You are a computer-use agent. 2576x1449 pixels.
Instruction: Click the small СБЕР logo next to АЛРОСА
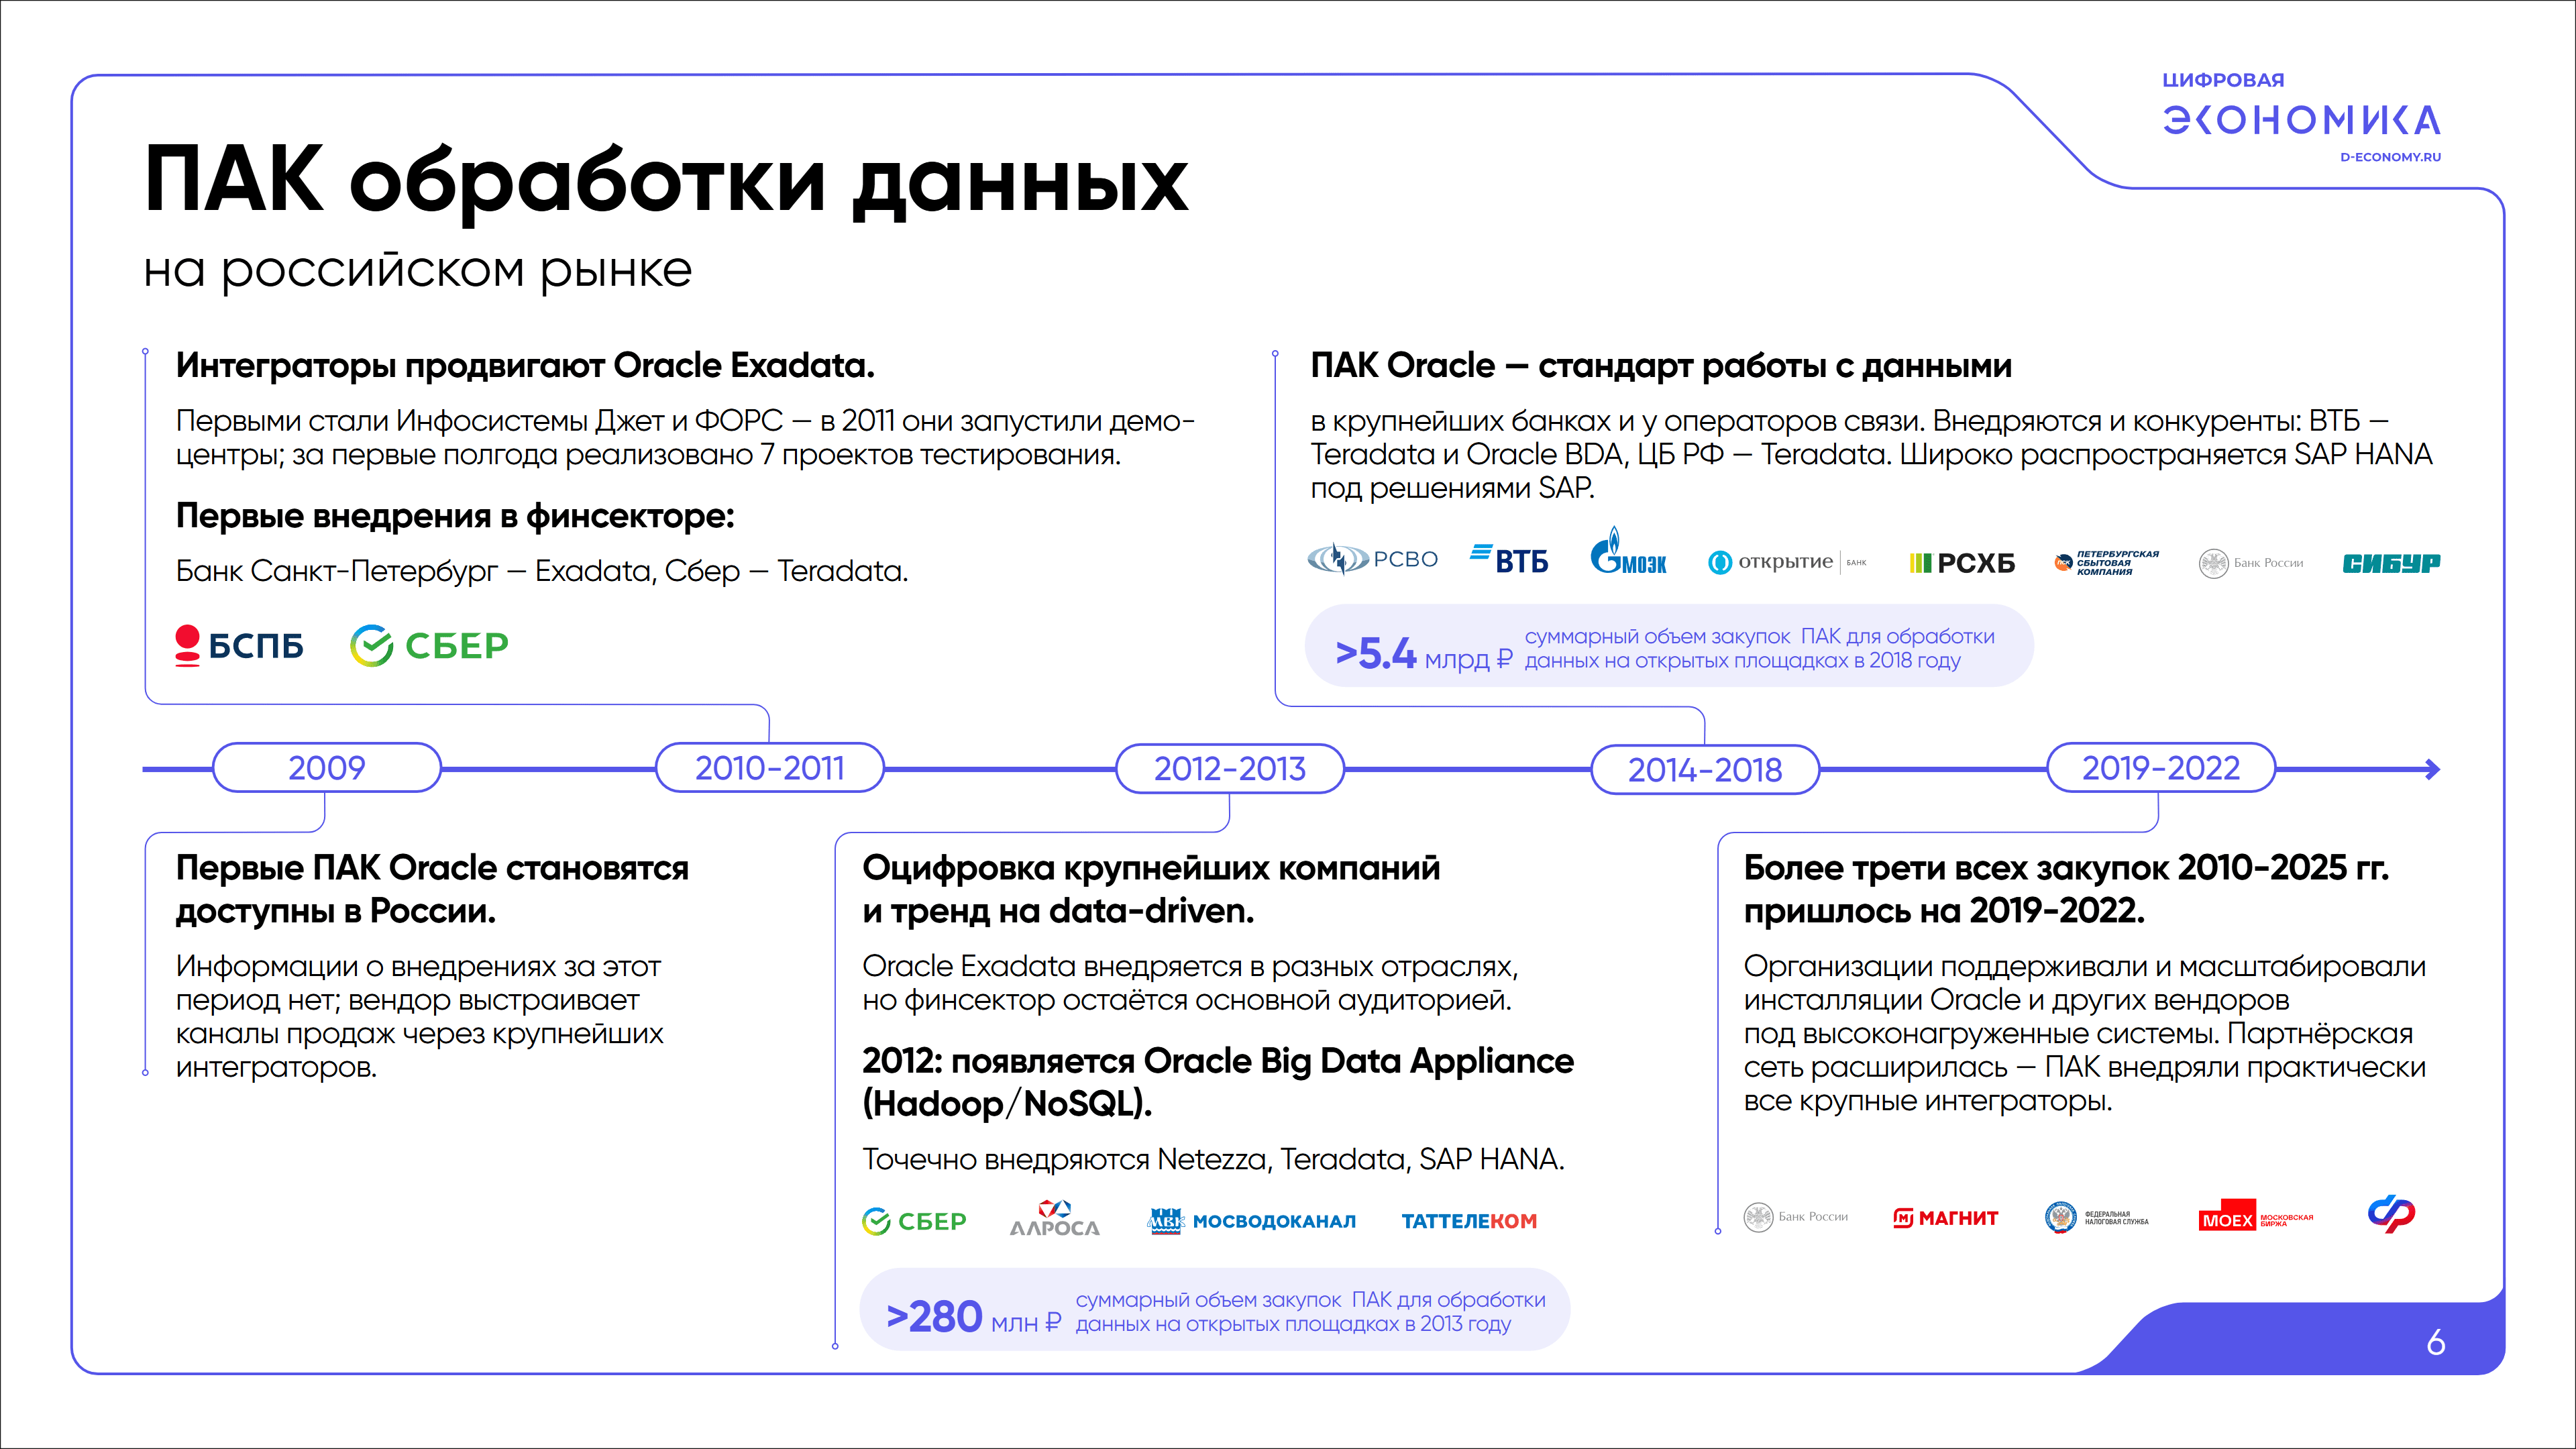pyautogui.click(x=914, y=1221)
